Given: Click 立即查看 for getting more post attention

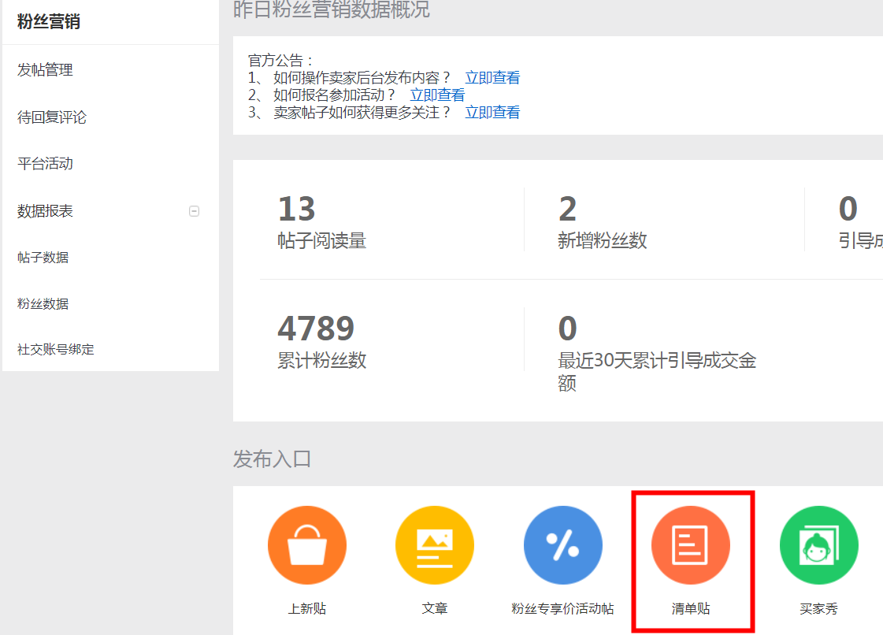Looking at the screenshot, I should pyautogui.click(x=492, y=112).
